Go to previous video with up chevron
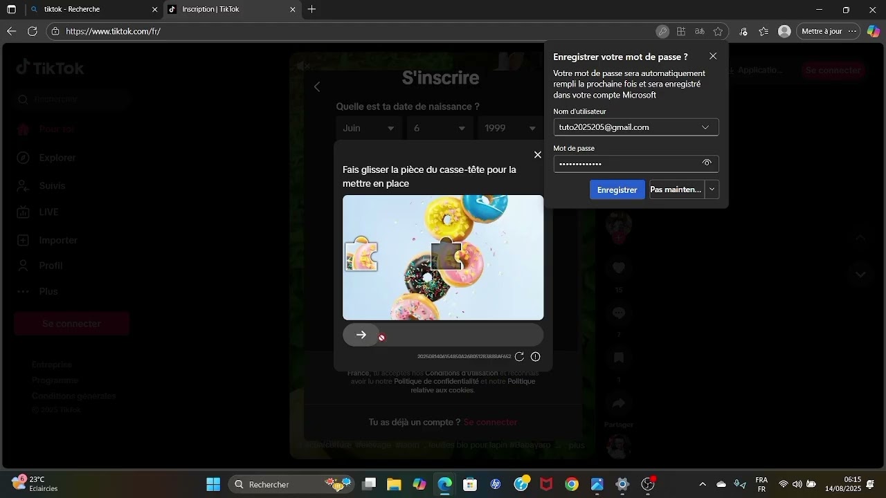The image size is (886, 498). pyautogui.click(x=860, y=238)
